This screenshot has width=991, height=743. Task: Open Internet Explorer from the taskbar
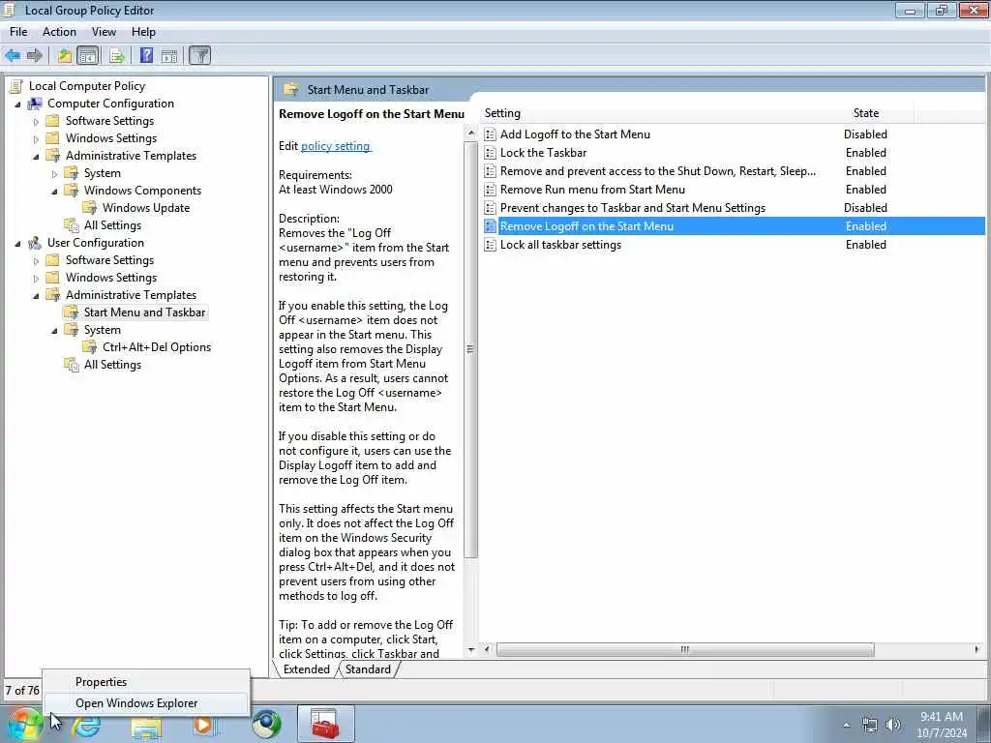86,725
